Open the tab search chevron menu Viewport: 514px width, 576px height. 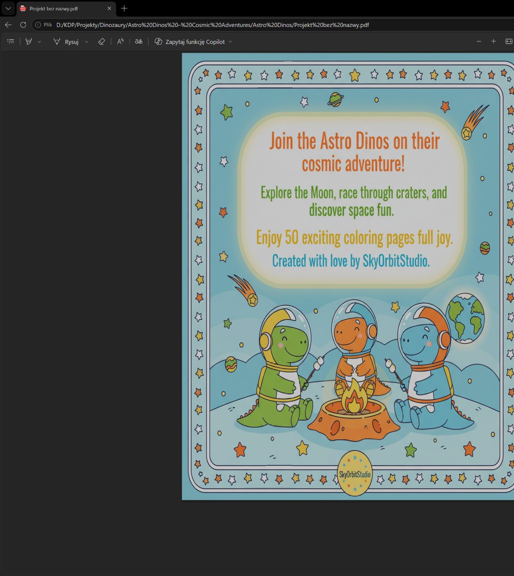pyautogui.click(x=8, y=8)
